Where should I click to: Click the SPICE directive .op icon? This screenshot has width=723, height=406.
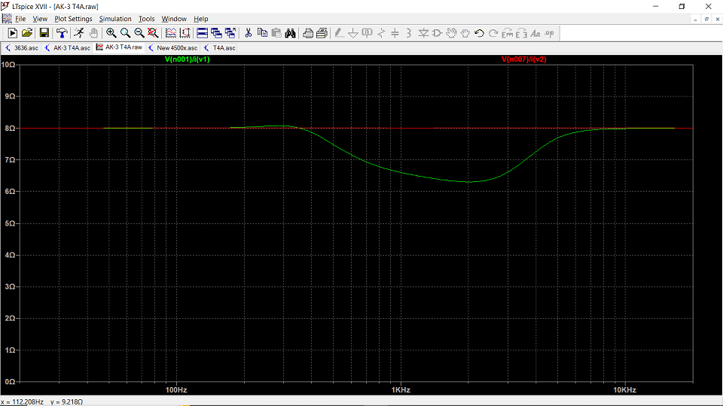tap(549, 33)
